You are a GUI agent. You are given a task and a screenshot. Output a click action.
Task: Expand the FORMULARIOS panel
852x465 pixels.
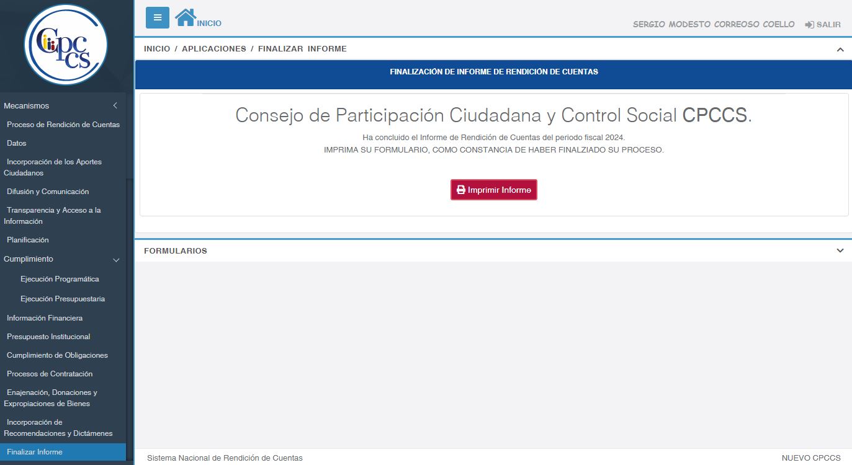(840, 250)
